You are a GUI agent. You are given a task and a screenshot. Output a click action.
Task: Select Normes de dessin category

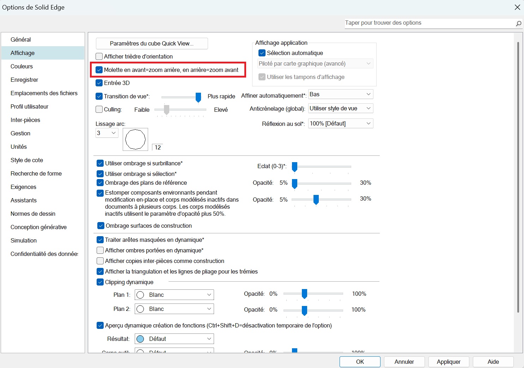click(x=43, y=214)
